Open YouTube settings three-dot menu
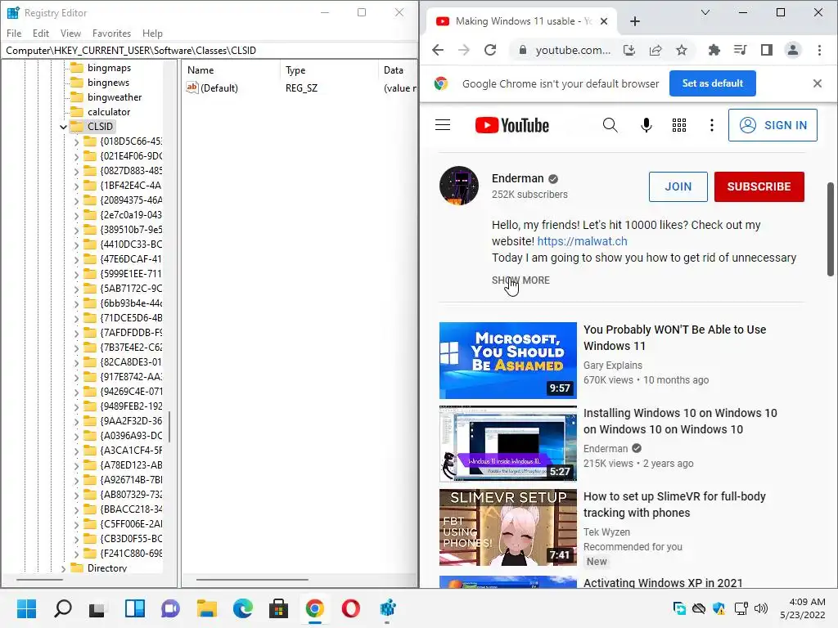838x628 pixels. (711, 125)
